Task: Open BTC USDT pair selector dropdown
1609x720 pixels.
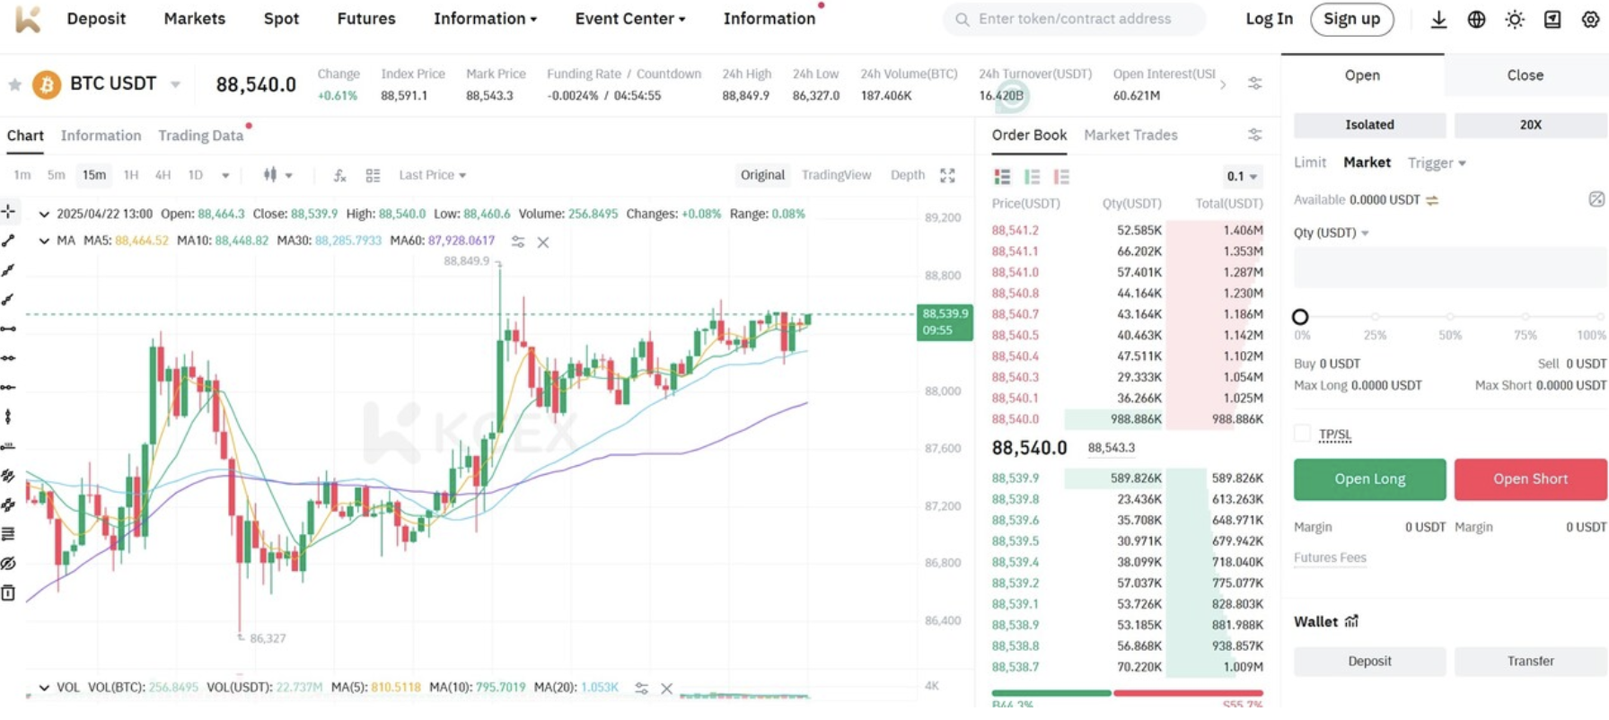Action: (x=175, y=84)
